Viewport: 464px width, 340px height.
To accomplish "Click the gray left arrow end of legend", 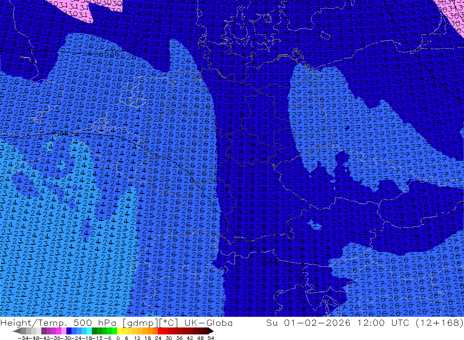I will tap(17, 331).
